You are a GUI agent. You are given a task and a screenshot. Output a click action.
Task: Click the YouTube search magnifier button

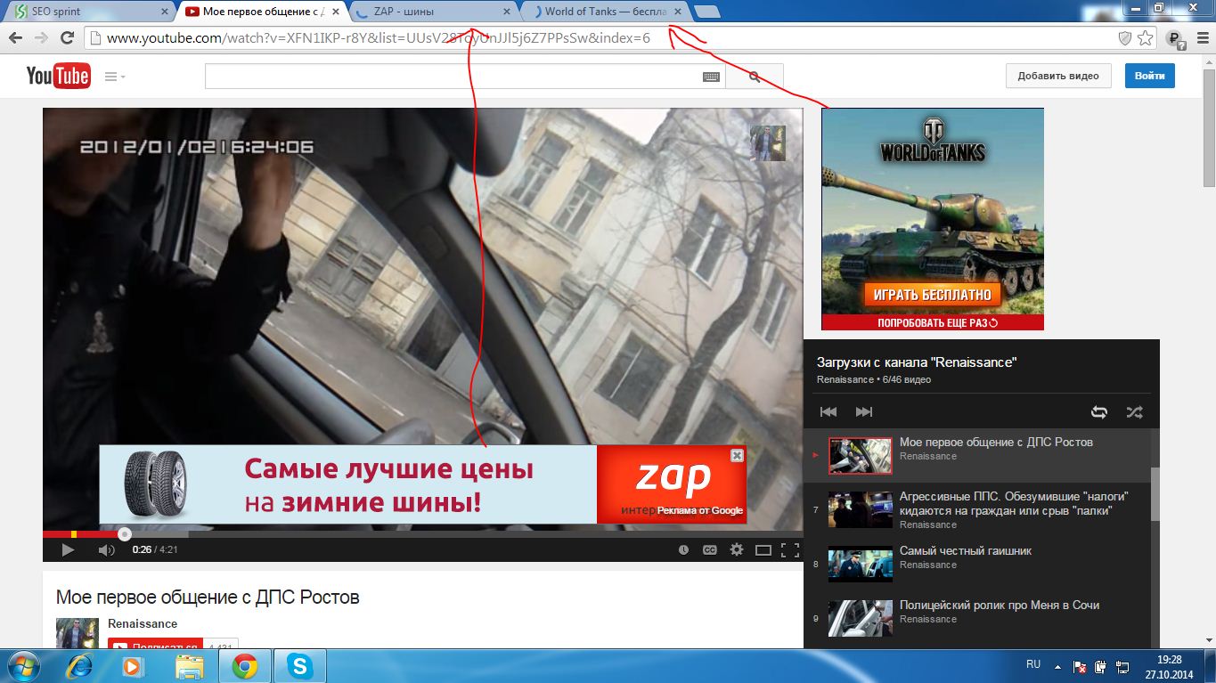[x=755, y=77]
